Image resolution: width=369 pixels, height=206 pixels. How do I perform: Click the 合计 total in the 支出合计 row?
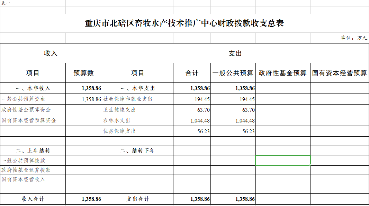192,199
